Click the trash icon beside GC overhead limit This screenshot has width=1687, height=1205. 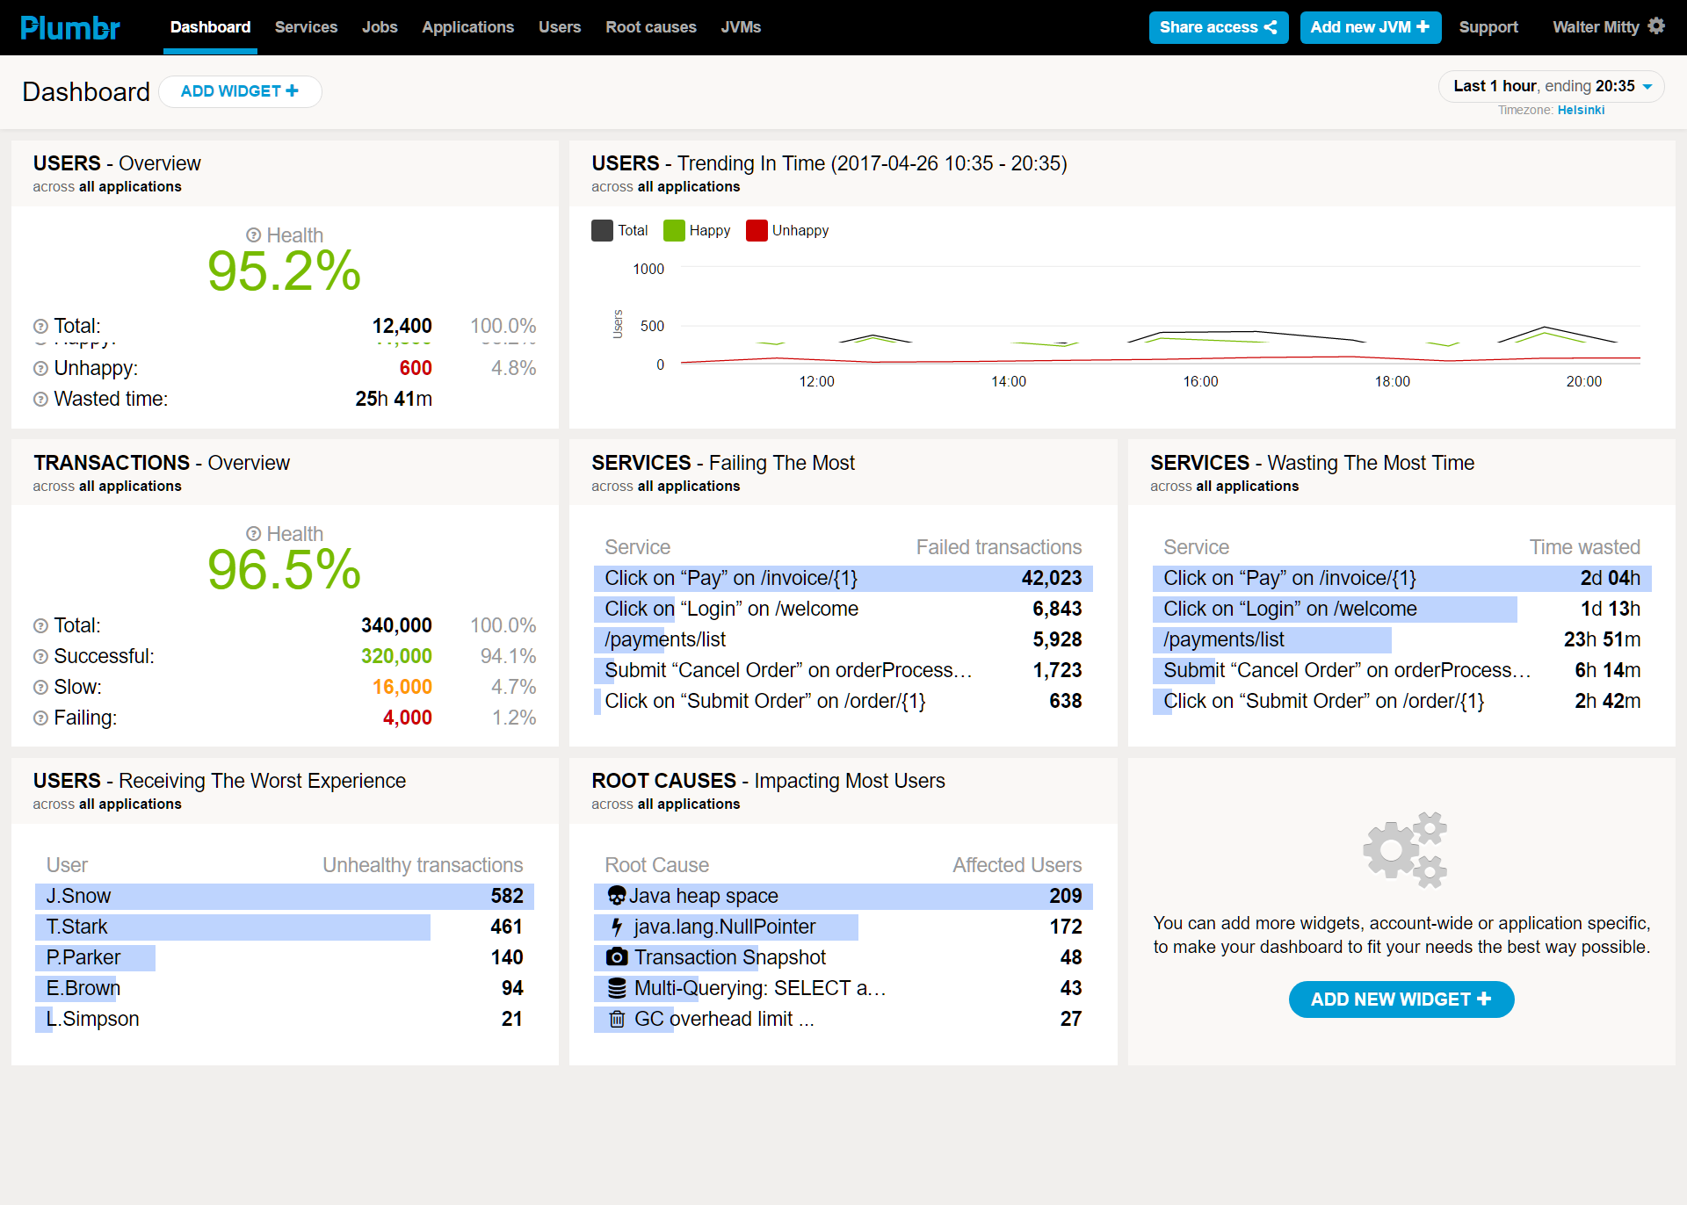(x=617, y=1019)
